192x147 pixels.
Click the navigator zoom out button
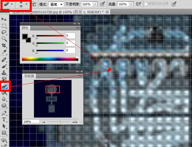(x=44, y=122)
